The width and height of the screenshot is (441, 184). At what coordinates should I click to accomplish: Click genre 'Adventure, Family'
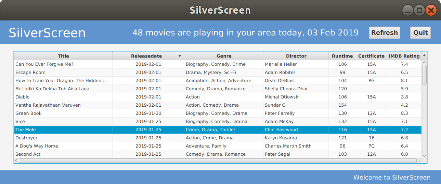[206, 146]
